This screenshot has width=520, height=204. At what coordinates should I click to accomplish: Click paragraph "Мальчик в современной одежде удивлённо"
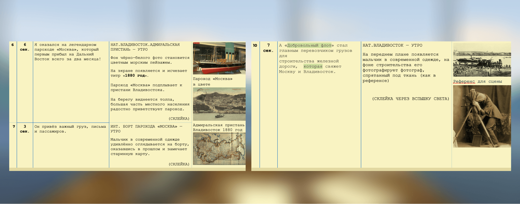coord(150,147)
